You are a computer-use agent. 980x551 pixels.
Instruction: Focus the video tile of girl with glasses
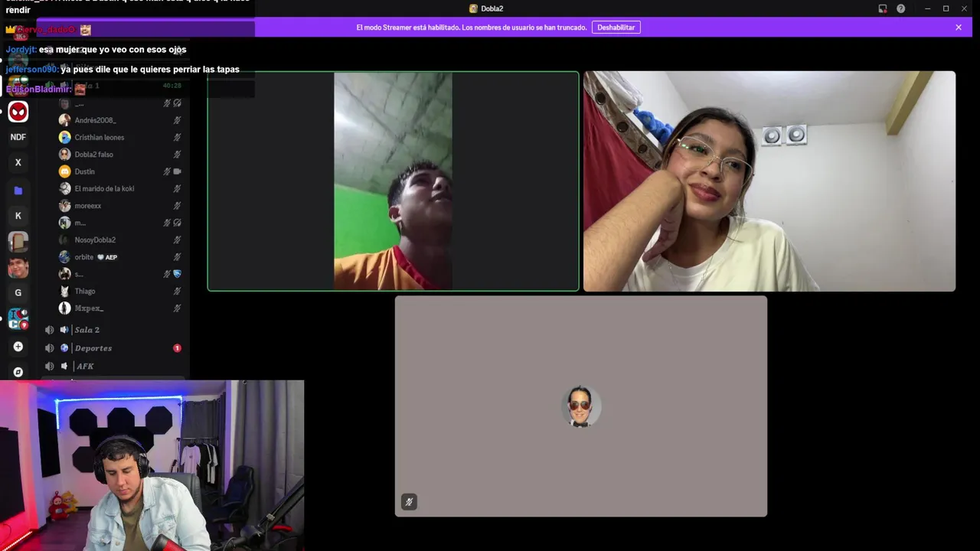(769, 181)
